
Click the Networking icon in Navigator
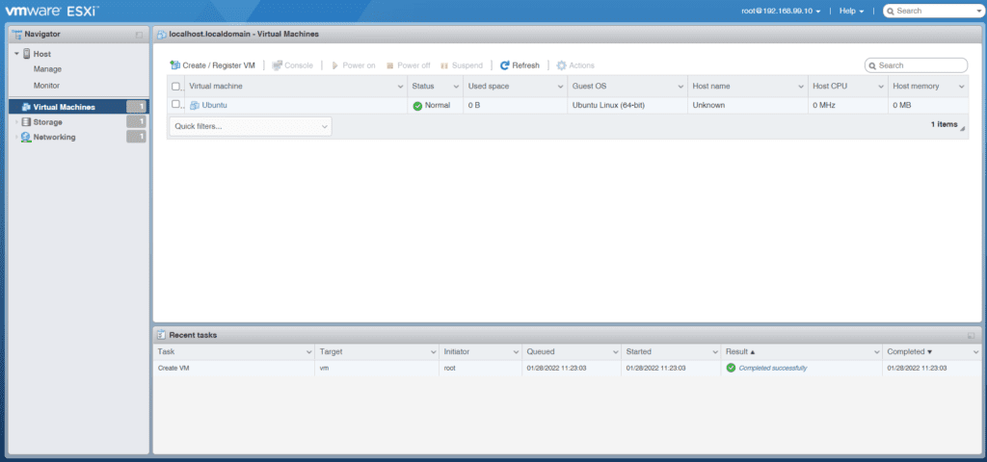point(25,137)
